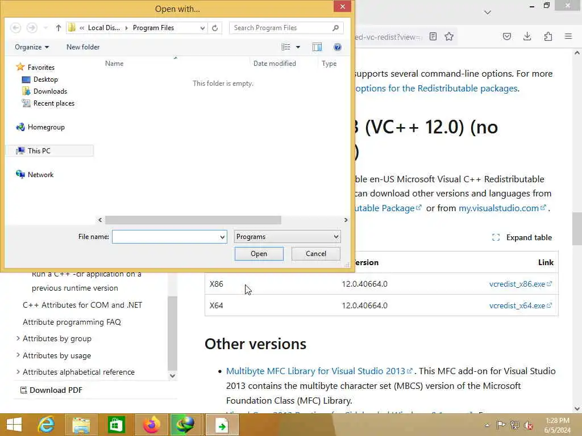The width and height of the screenshot is (582, 436).
Task: Bookmark this page with the star icon
Action: tap(449, 36)
